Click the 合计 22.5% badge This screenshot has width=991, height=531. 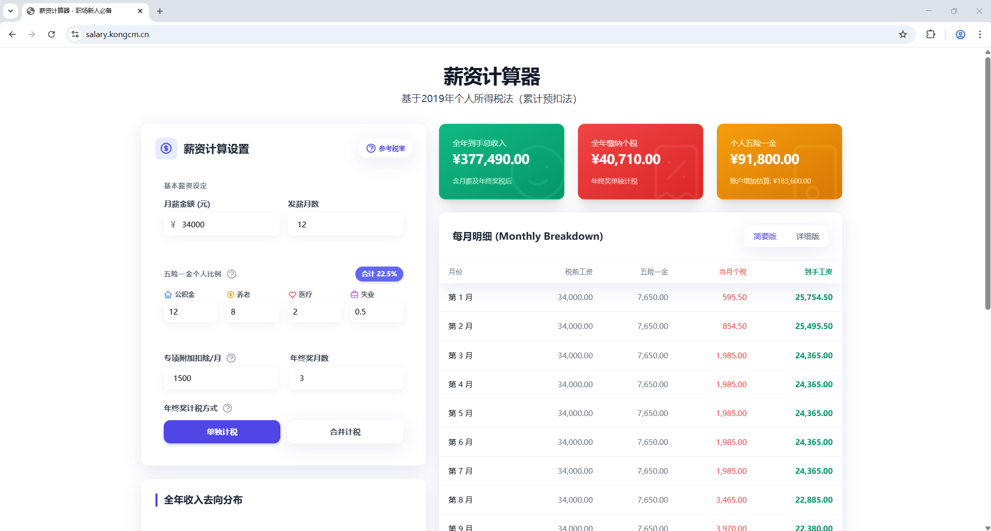pos(379,274)
